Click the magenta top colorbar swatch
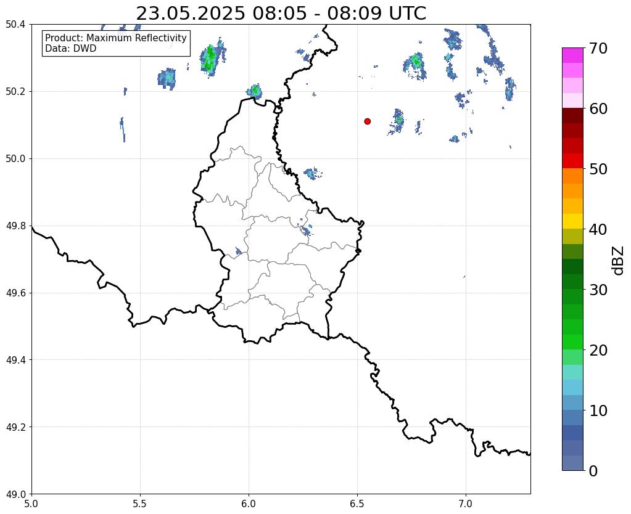 tap(572, 55)
